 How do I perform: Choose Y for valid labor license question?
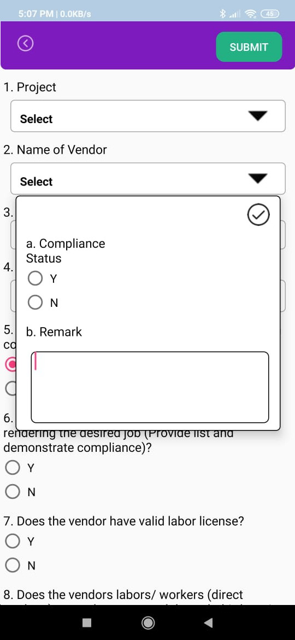click(13, 541)
